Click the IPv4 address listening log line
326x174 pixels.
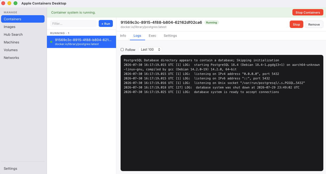201,74
